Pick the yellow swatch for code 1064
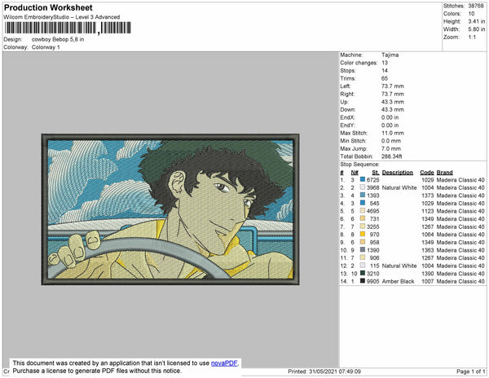This screenshot has width=489, height=378. tap(363, 234)
